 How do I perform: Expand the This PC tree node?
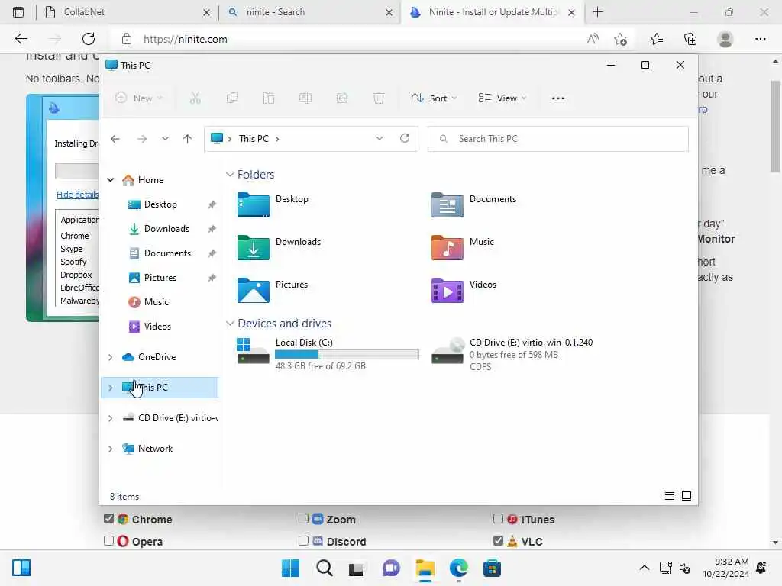pyautogui.click(x=111, y=387)
